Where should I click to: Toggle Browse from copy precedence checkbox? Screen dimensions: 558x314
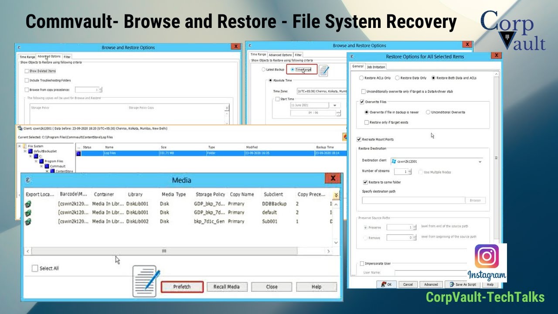(27, 90)
